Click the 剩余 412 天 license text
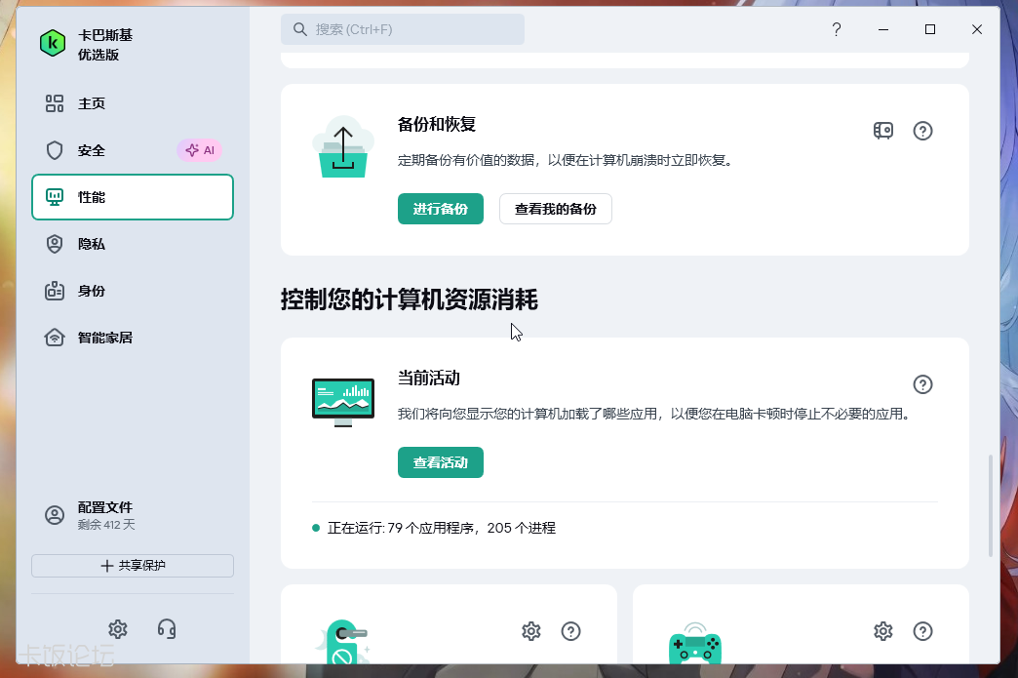The width and height of the screenshot is (1018, 678). point(106,525)
